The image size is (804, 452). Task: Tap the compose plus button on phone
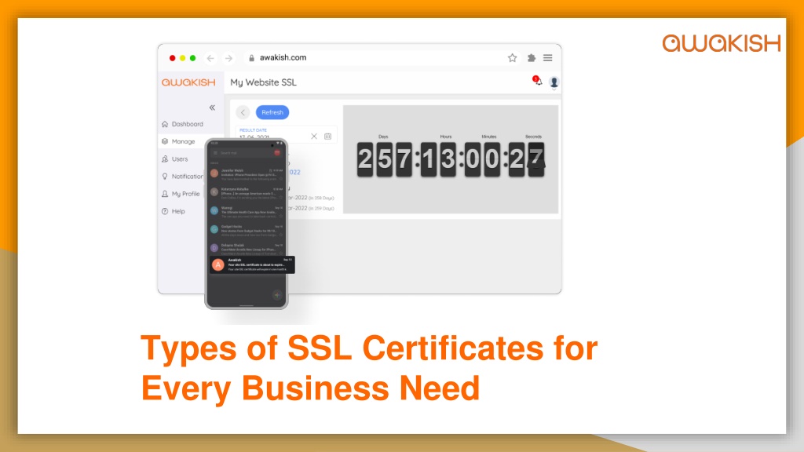point(277,295)
